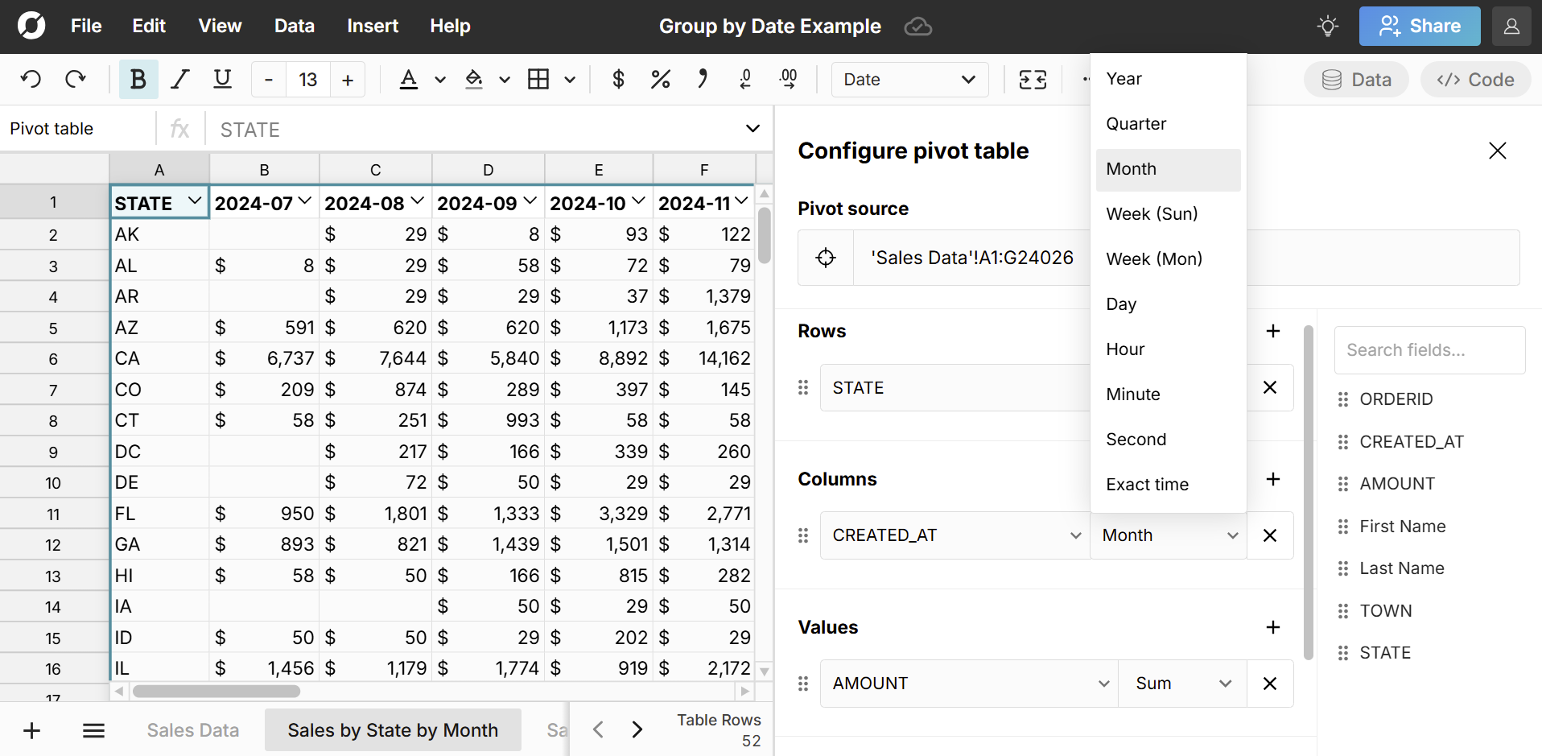Toggle underline formatting
Viewport: 1542px width, 756px height.
point(222,79)
